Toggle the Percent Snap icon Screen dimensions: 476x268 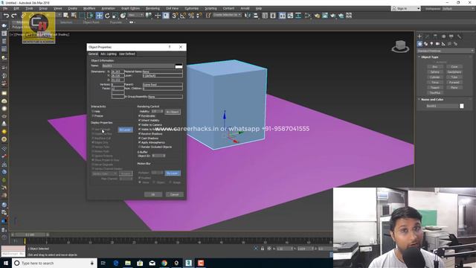click(191, 16)
